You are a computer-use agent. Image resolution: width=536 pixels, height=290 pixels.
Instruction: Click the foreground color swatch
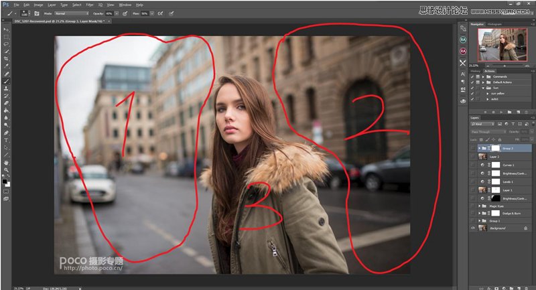5,180
